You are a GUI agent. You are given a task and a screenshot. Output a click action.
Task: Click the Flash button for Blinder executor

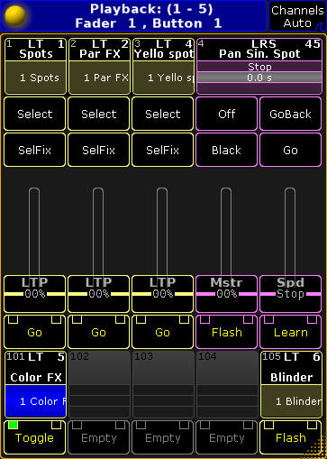290,437
